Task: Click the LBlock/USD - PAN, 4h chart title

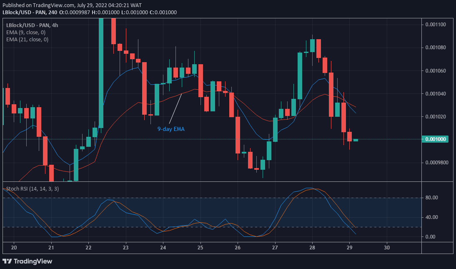Action: tap(32, 25)
